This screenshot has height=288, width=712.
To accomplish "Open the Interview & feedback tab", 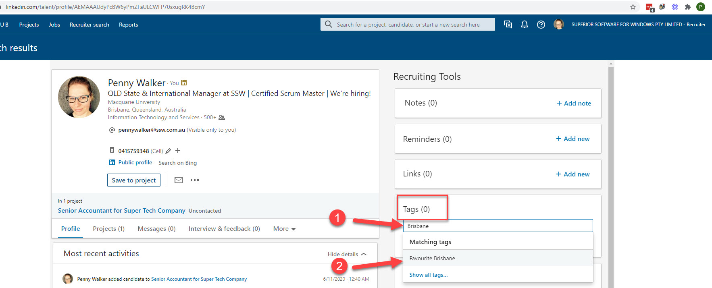I will (x=224, y=229).
